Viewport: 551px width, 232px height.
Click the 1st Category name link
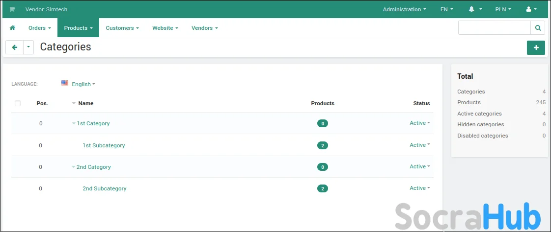[93, 123]
